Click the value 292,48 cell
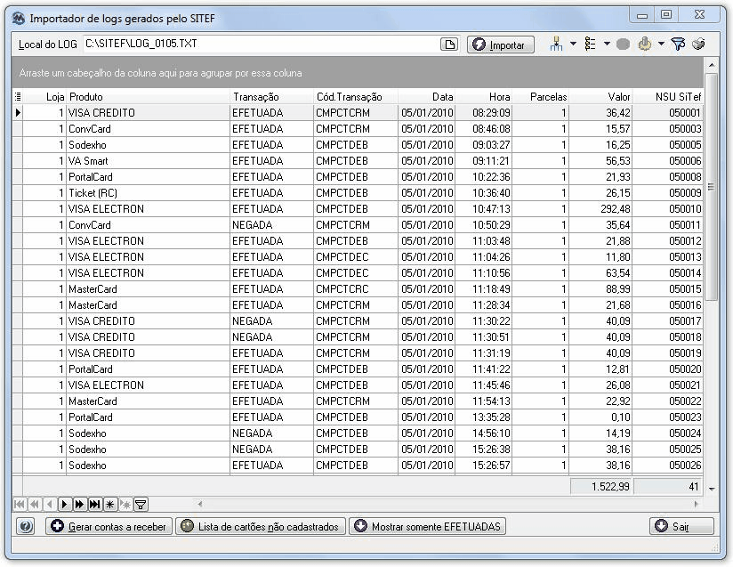733x567 pixels. point(600,208)
